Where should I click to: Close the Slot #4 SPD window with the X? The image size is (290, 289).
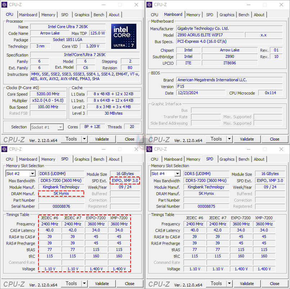(x=281, y=149)
